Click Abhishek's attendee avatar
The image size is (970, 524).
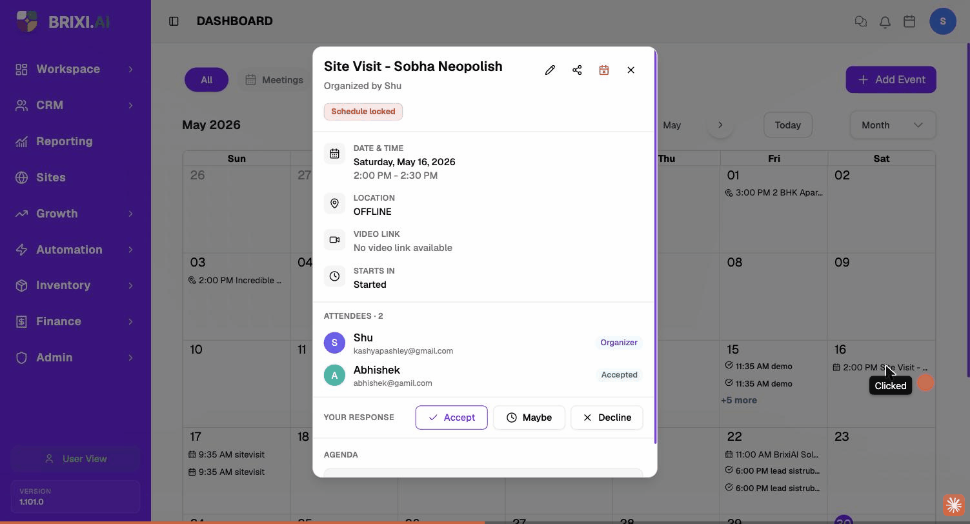coord(334,375)
